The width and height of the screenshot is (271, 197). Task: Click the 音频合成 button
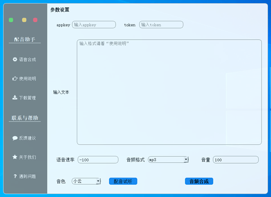[199, 181]
